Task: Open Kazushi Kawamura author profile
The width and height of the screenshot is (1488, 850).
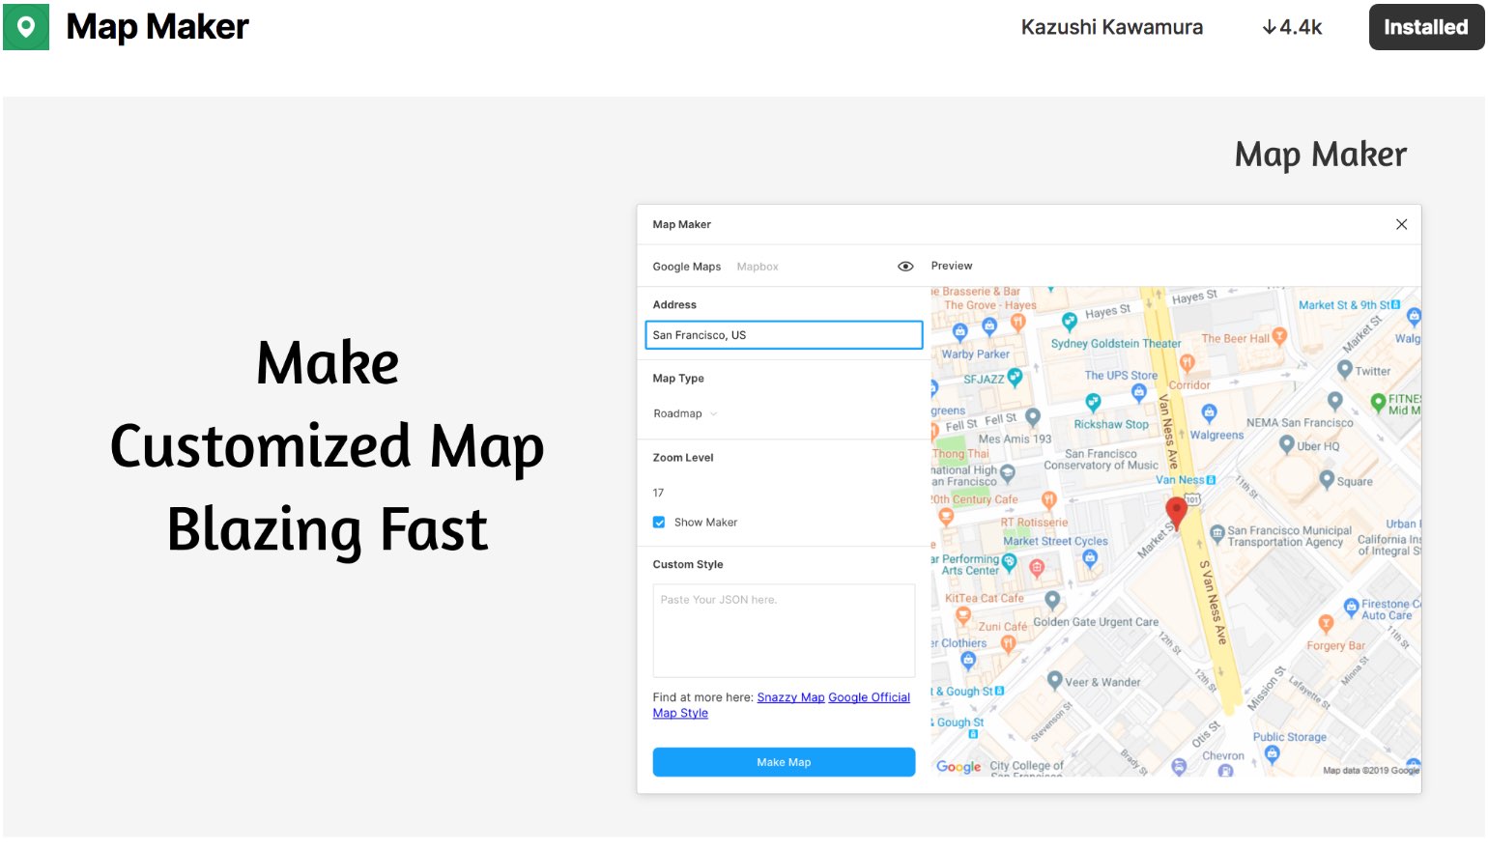Action: [x=1111, y=27]
